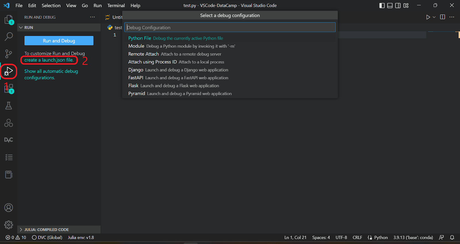
Task: Open the Accounts icon
Action: click(9, 208)
